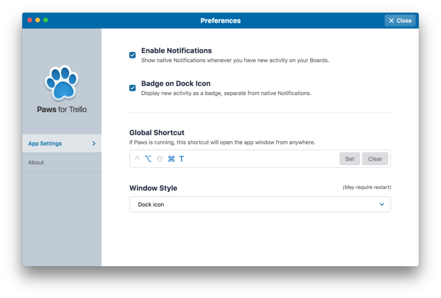
Task: Click the Preferences title text
Action: point(220,21)
